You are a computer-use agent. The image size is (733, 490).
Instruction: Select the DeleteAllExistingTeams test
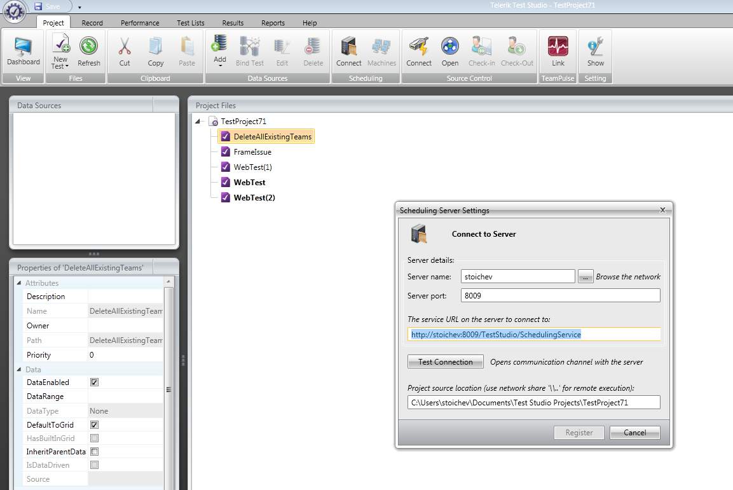click(x=266, y=136)
